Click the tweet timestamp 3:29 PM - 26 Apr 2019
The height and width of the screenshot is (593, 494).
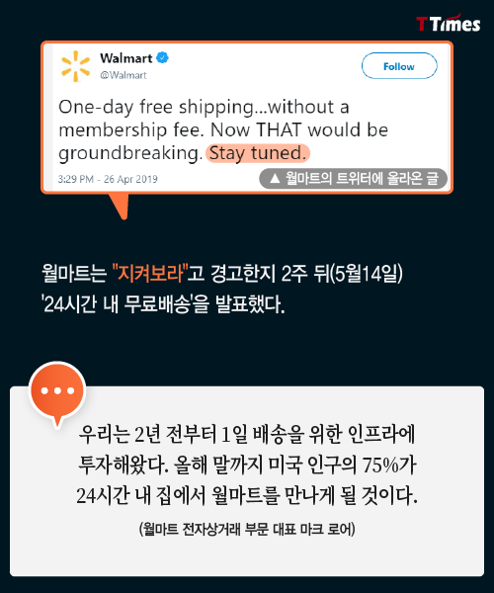[x=108, y=179]
